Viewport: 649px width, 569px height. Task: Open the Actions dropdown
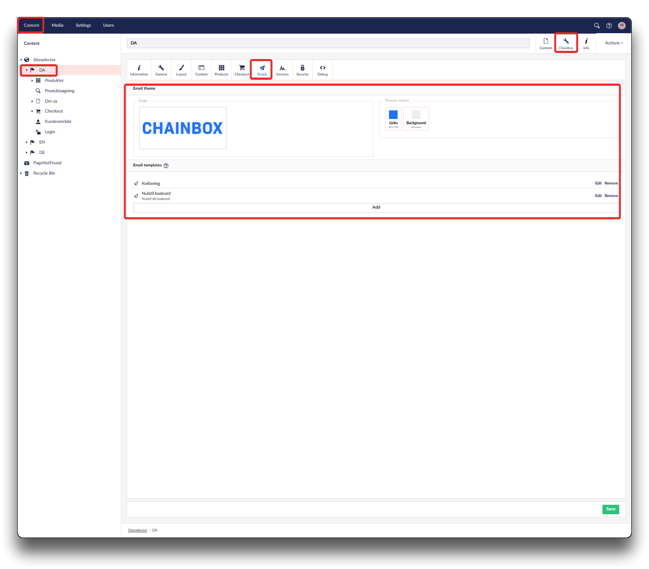click(614, 43)
